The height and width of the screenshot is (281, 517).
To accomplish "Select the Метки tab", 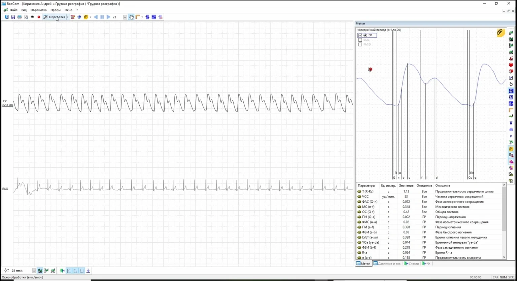I will point(364,264).
